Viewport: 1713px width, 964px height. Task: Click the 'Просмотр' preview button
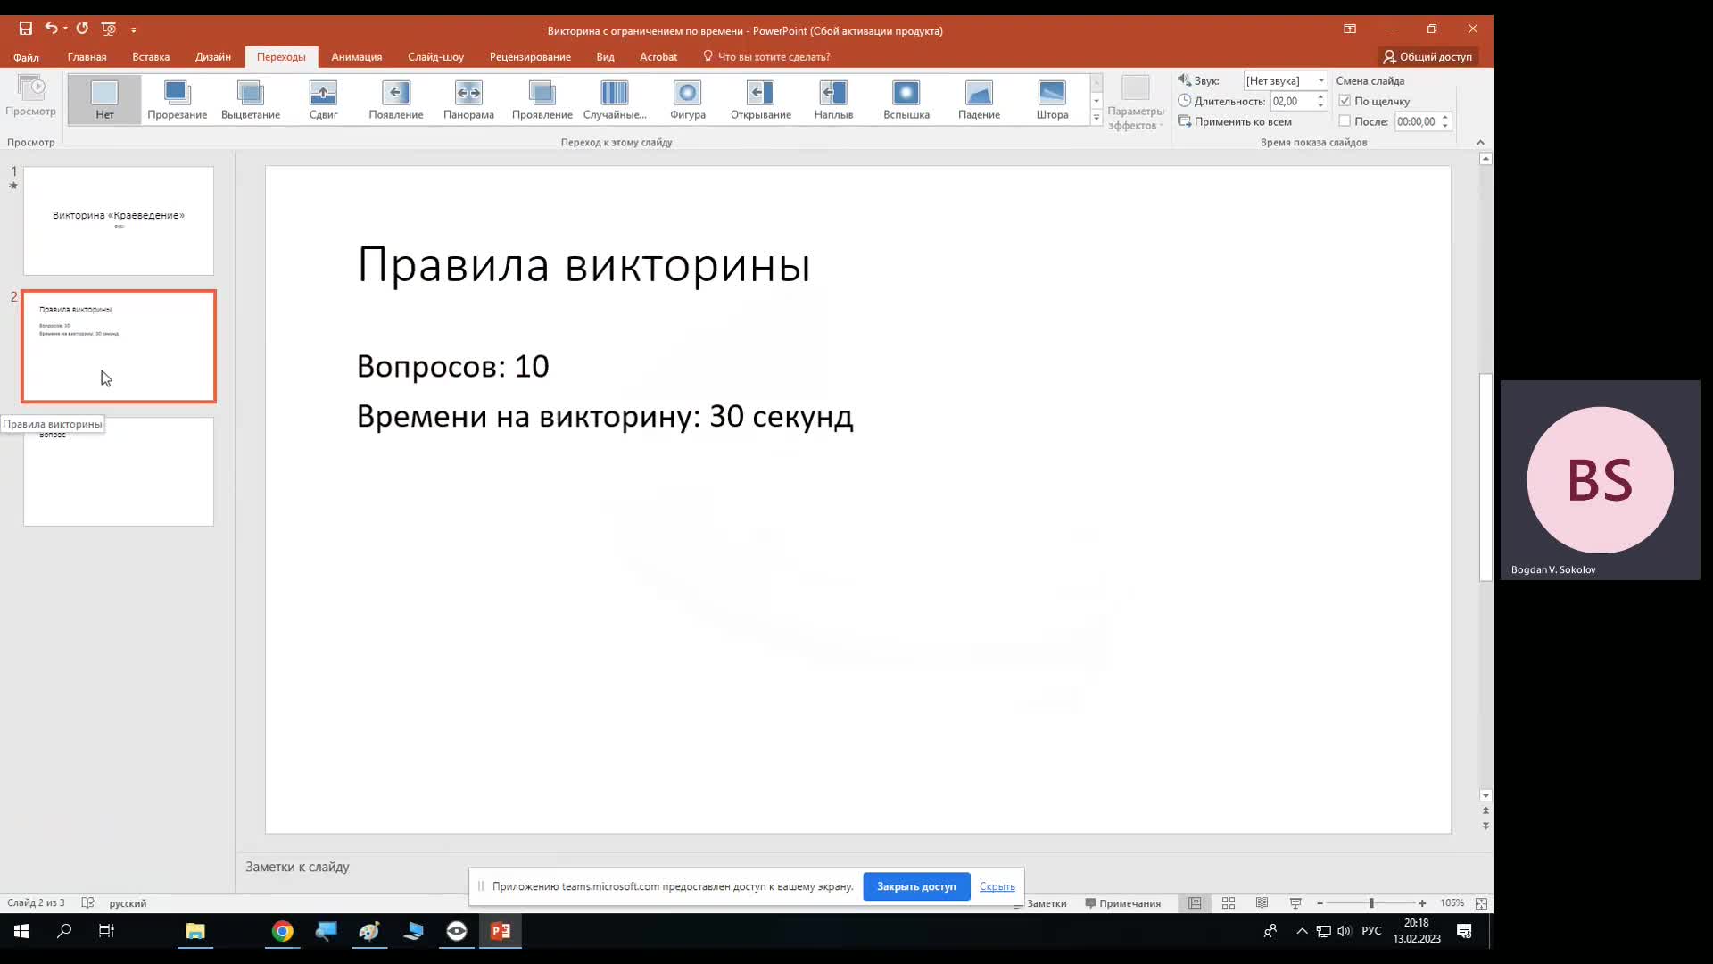(31, 96)
